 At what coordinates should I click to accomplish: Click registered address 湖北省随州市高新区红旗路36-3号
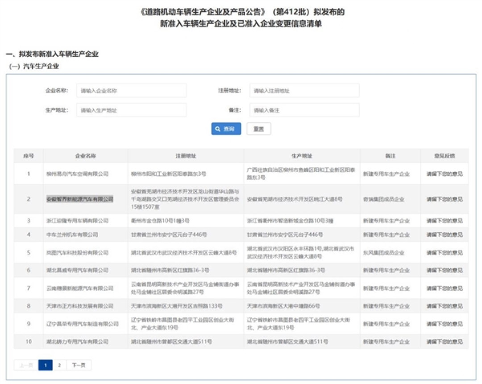(170, 270)
